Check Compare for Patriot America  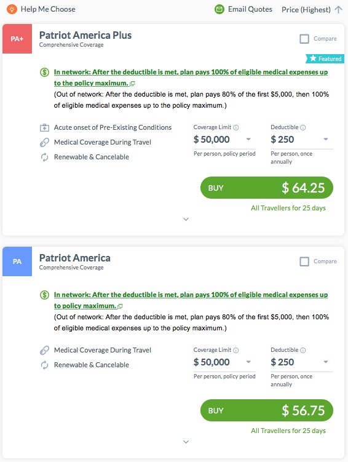[x=304, y=261]
